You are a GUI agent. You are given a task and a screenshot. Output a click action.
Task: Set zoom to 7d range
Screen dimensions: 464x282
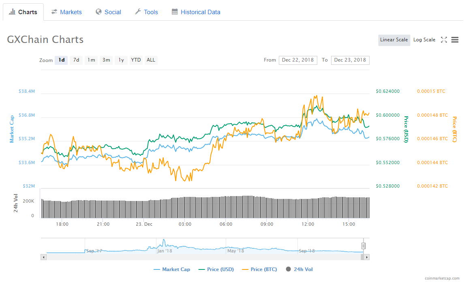[x=76, y=60]
